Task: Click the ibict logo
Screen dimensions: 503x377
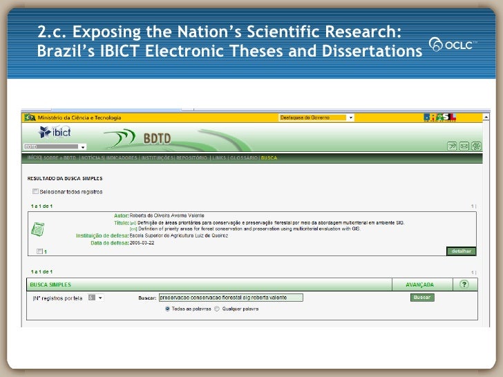Action: [55, 132]
